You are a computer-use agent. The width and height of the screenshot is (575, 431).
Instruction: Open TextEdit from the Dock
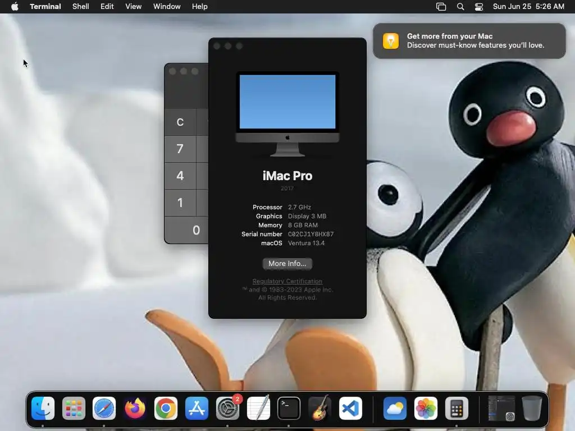(x=258, y=408)
